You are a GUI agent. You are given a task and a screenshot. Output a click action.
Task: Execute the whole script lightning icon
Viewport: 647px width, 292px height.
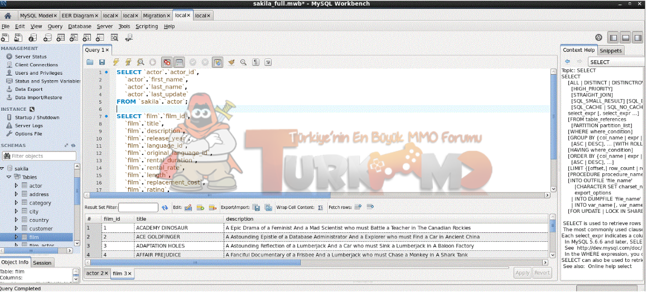tap(116, 62)
